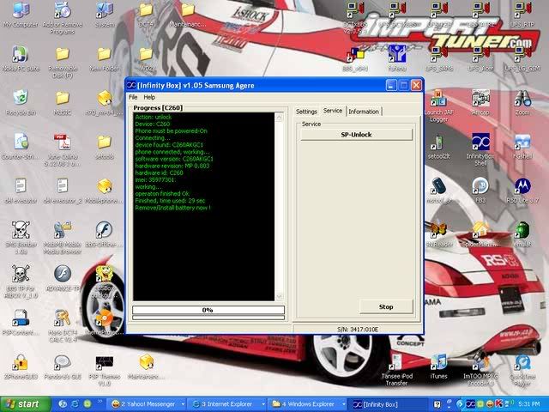The image size is (549, 412).
Task: Click the S/N status bar entry
Action: pos(358,330)
